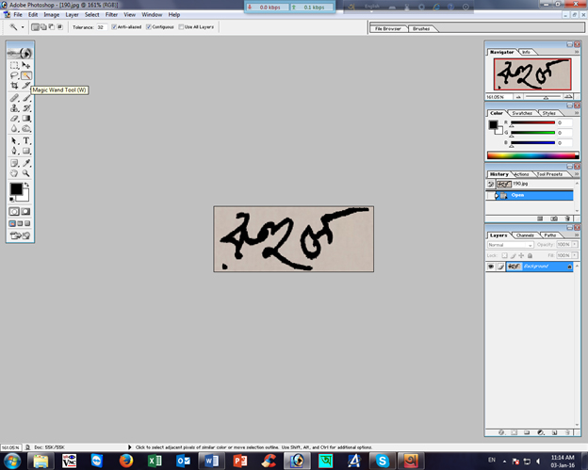Select the Zoom tool
Image resolution: width=588 pixels, height=470 pixels.
25,173
